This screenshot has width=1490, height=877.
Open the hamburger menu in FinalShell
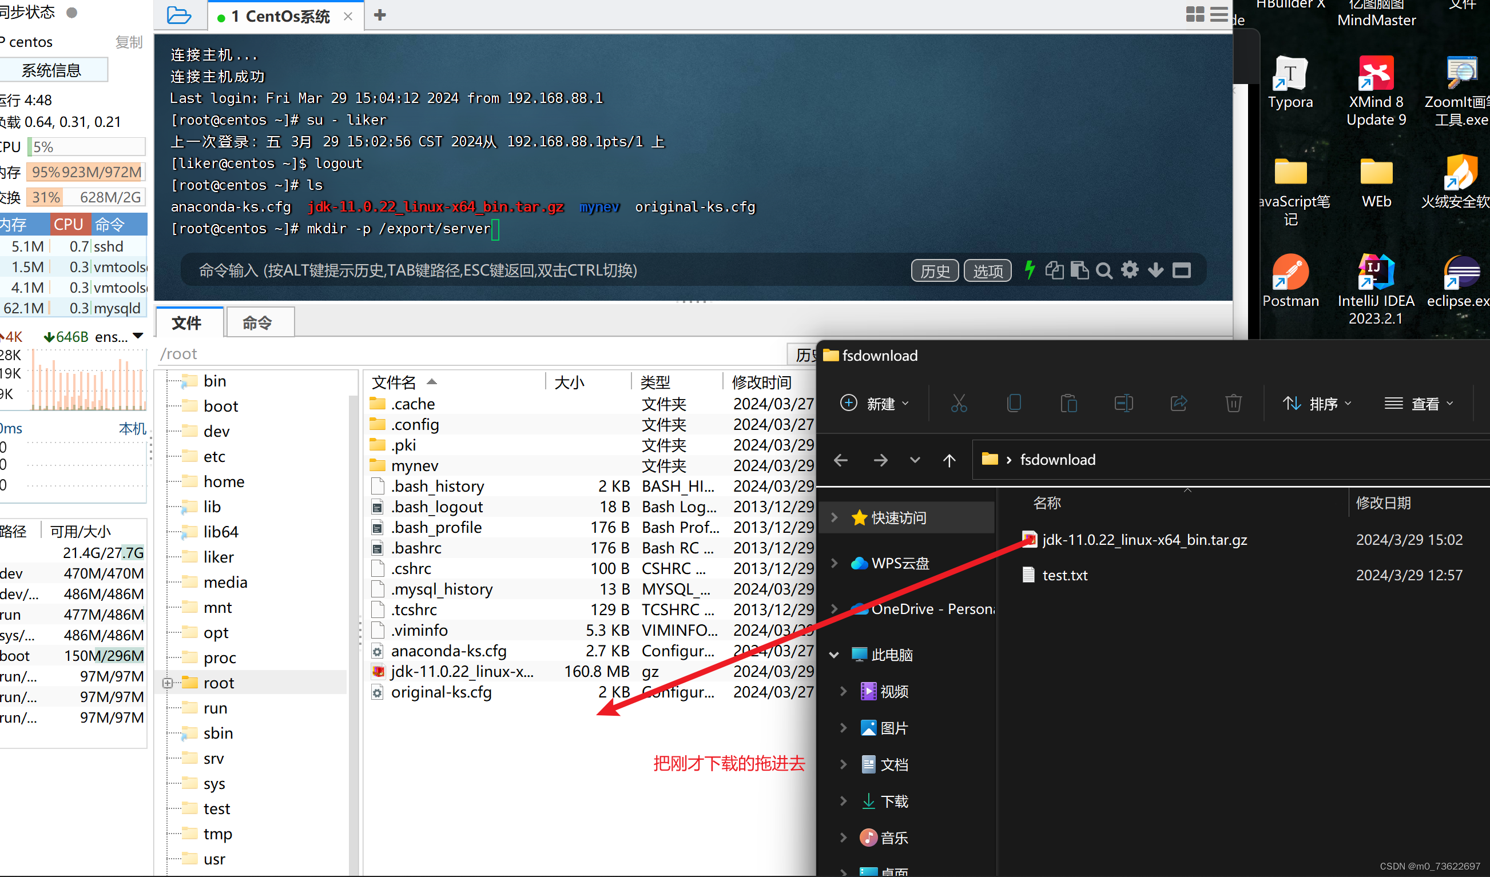1219,15
